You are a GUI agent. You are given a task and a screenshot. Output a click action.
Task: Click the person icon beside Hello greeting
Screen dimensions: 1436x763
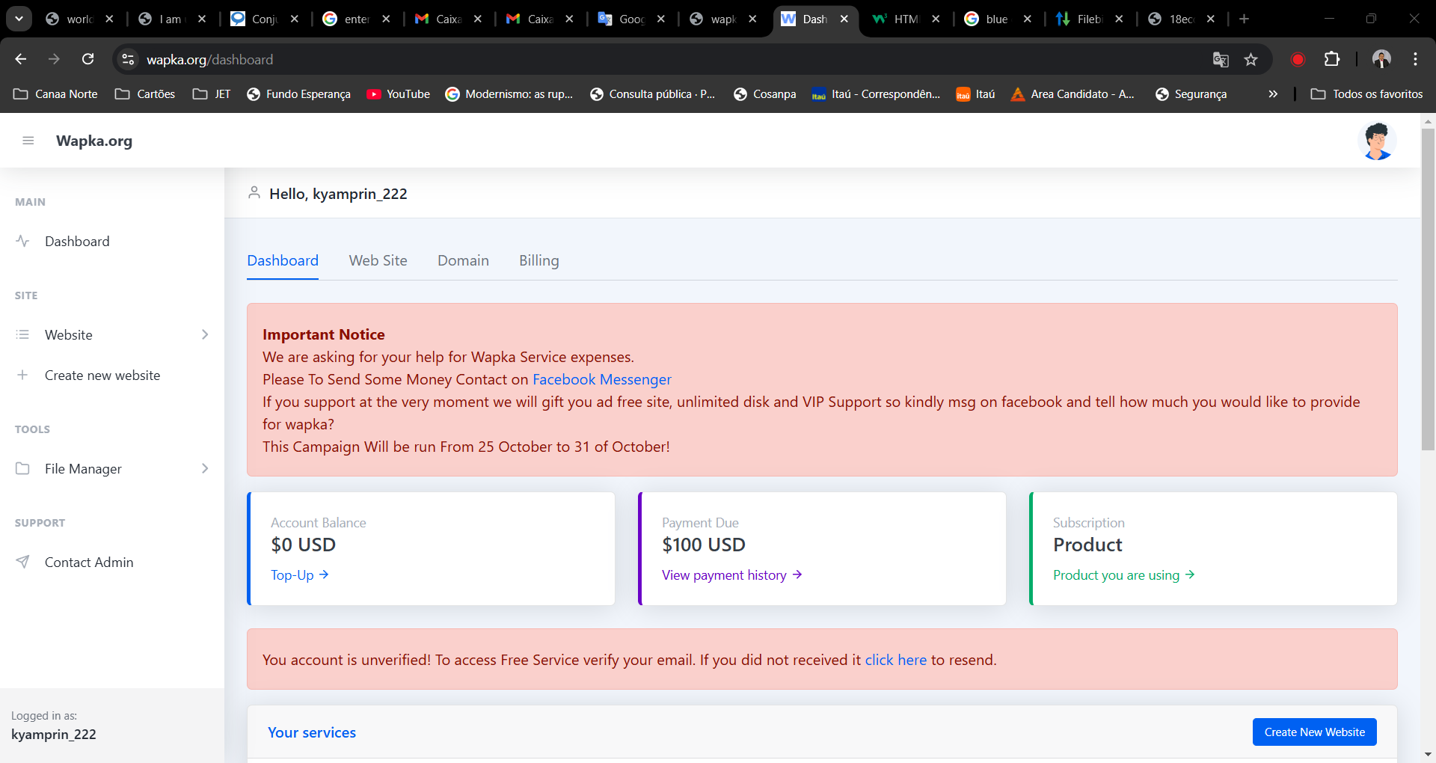point(254,193)
